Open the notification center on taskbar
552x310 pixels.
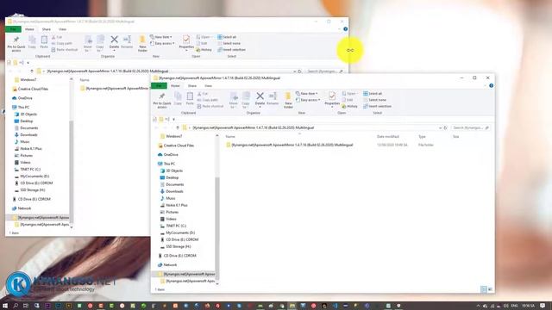coord(543,306)
